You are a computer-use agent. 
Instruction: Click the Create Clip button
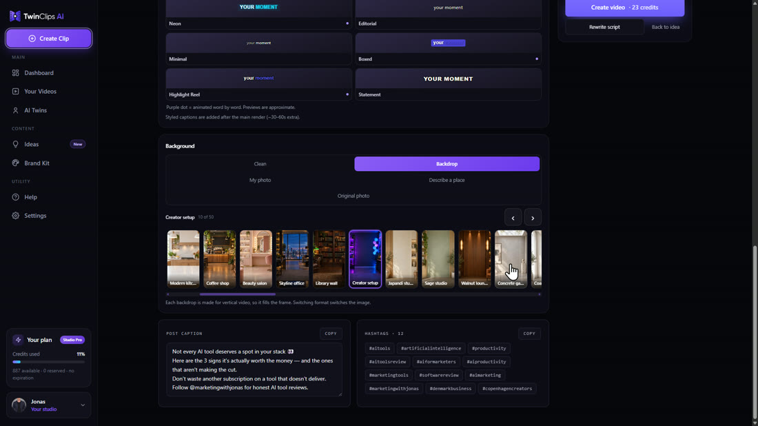(49, 38)
